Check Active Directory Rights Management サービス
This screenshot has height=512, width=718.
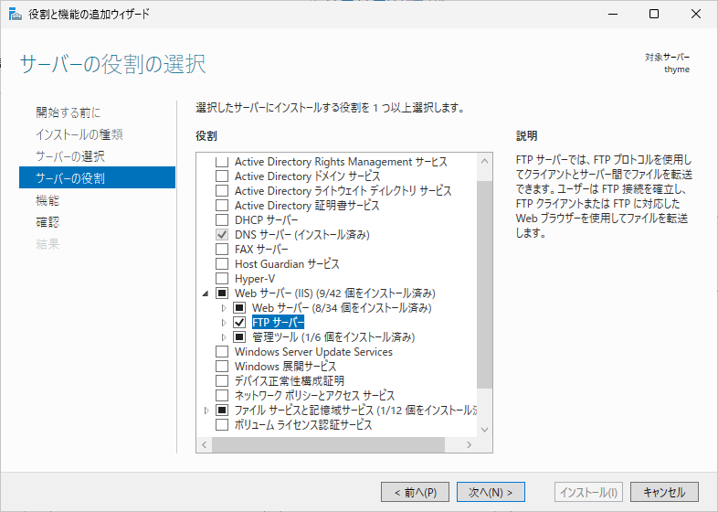(x=222, y=162)
